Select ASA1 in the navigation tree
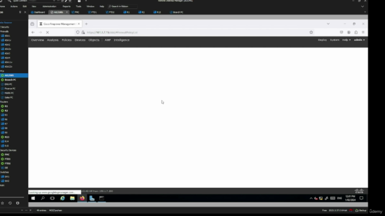 click(x=7, y=36)
